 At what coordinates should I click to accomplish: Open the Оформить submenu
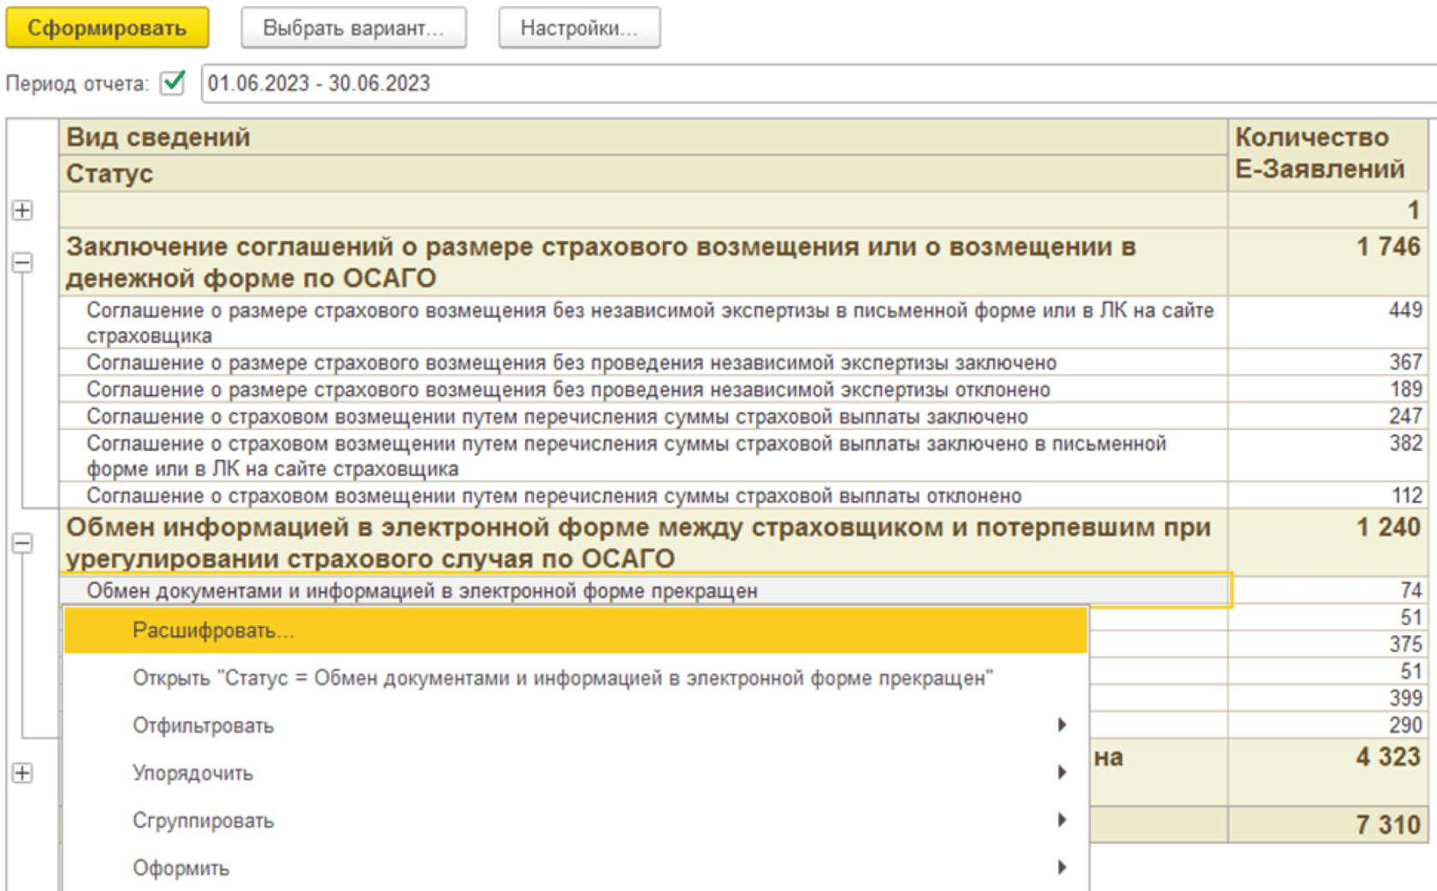tap(180, 868)
